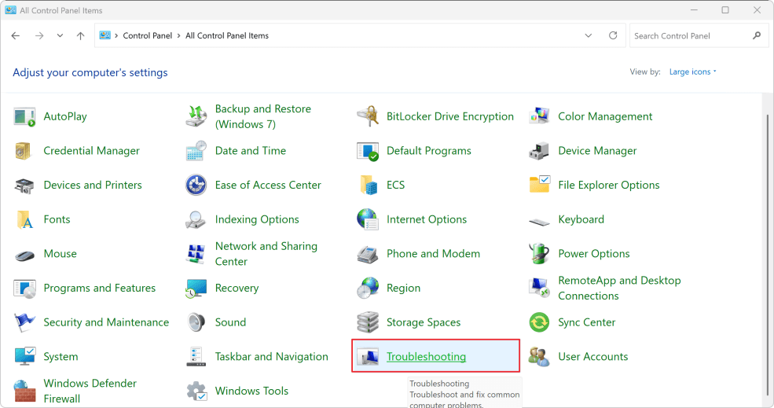Click the Sound speaker icon
Viewport: 774px width, 408px height.
[x=196, y=322]
